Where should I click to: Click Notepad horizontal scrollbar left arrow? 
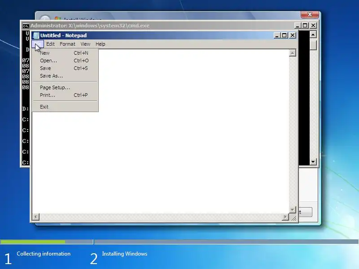click(x=36, y=217)
